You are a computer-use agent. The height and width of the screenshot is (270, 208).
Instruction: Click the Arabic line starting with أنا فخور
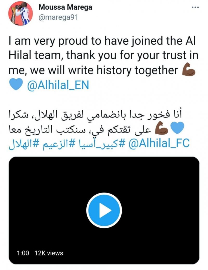pos(99,115)
